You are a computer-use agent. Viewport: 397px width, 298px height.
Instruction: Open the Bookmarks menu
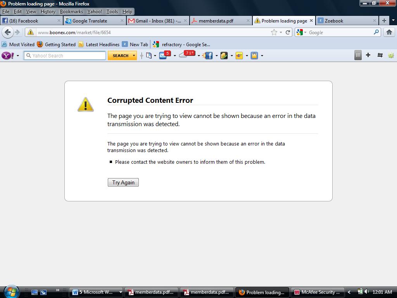click(x=71, y=12)
